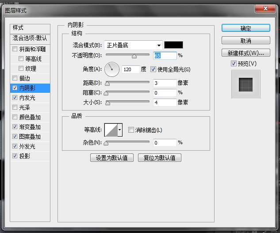Select 描边 label in styles list

point(24,78)
